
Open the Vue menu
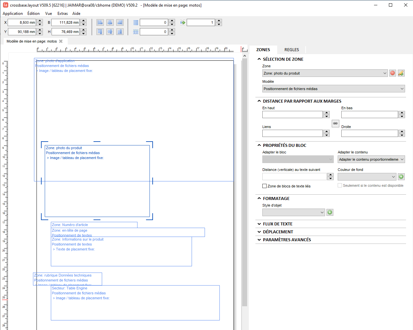click(49, 14)
